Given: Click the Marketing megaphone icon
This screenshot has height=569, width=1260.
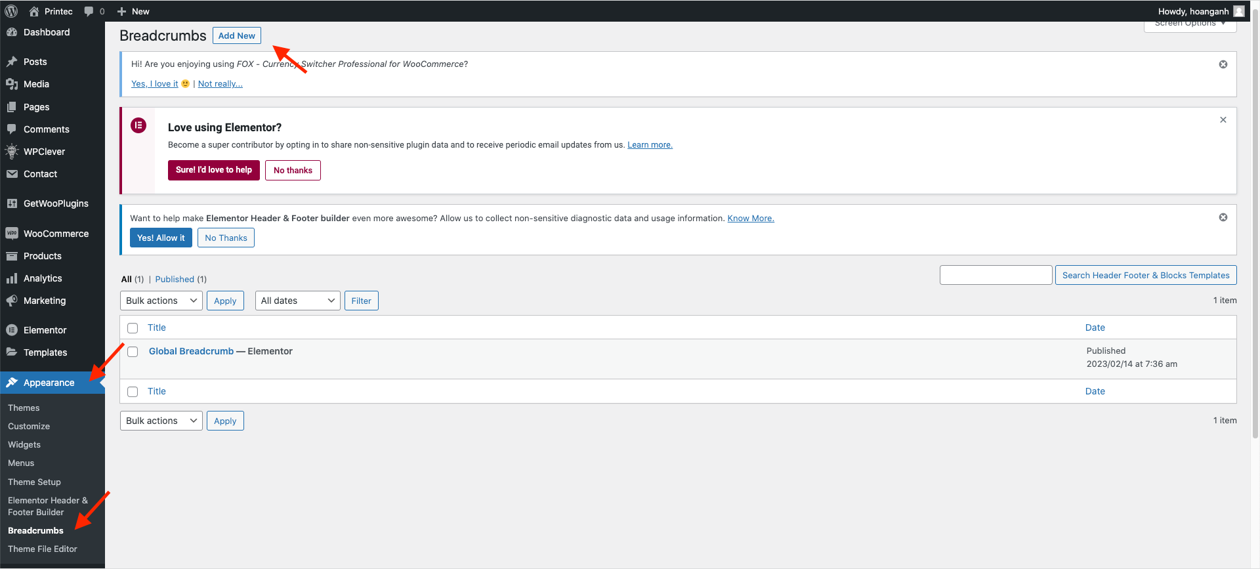Looking at the screenshot, I should point(12,301).
